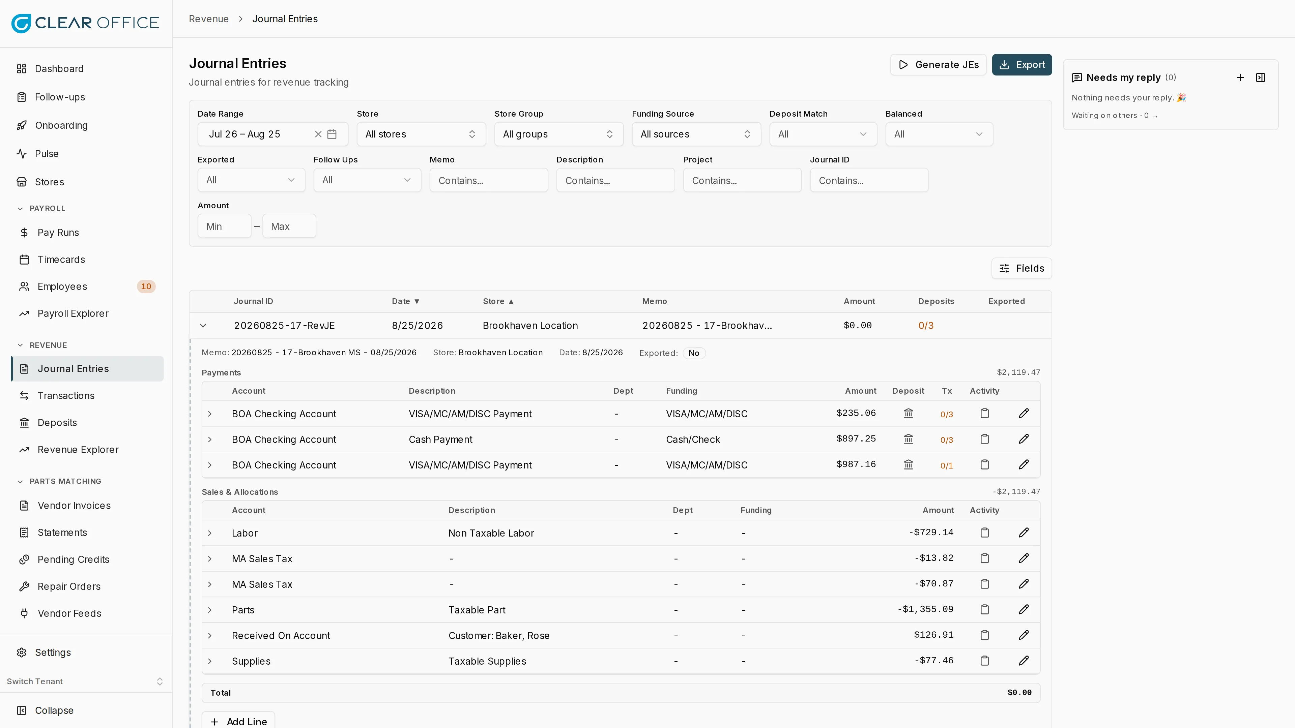
Task: Sort by the Date column header
Action: click(405, 301)
